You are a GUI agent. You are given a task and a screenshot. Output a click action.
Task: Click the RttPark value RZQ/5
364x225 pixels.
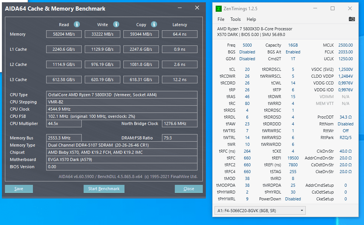tap(345, 137)
